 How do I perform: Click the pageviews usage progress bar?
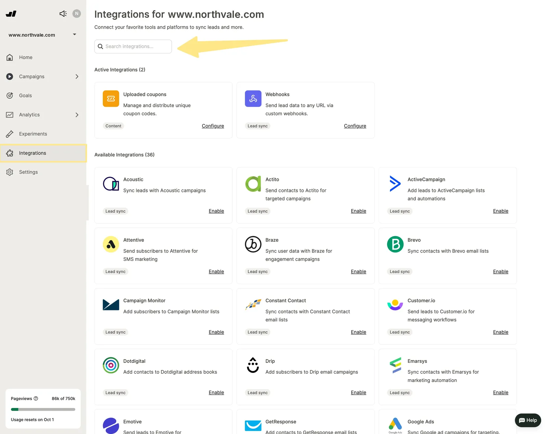[43, 409]
